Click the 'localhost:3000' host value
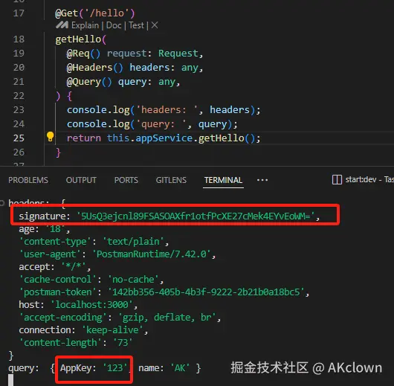Viewport: 394px width, 386px height. point(91,305)
